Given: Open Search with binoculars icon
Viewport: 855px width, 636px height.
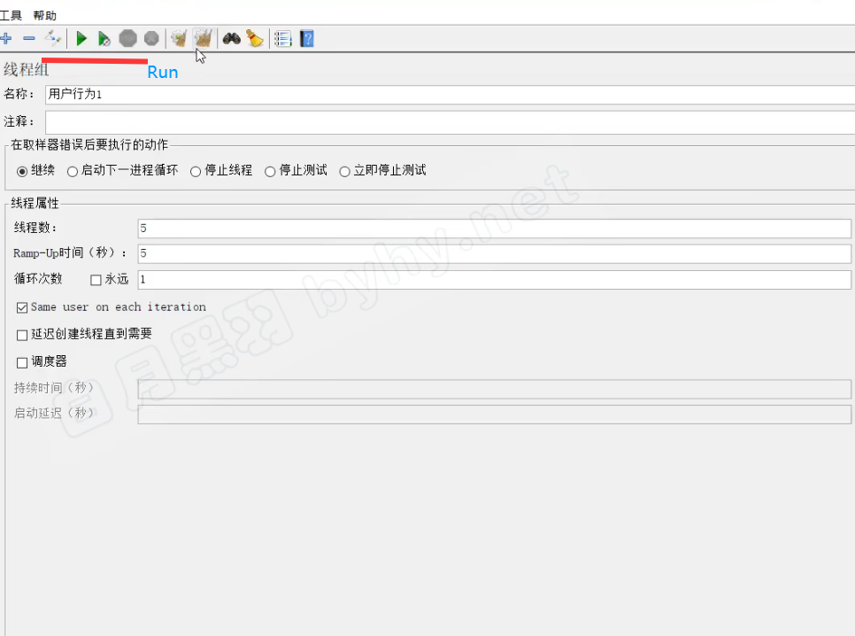Looking at the screenshot, I should 232,39.
